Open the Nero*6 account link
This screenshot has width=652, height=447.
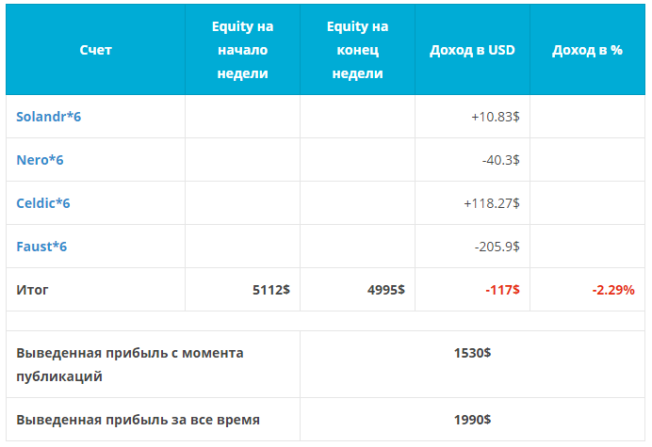pyautogui.click(x=40, y=159)
